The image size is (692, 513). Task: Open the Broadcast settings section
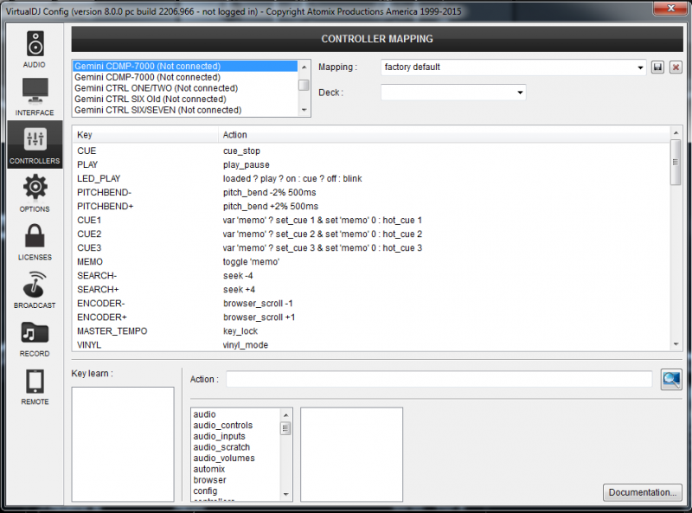(x=35, y=290)
